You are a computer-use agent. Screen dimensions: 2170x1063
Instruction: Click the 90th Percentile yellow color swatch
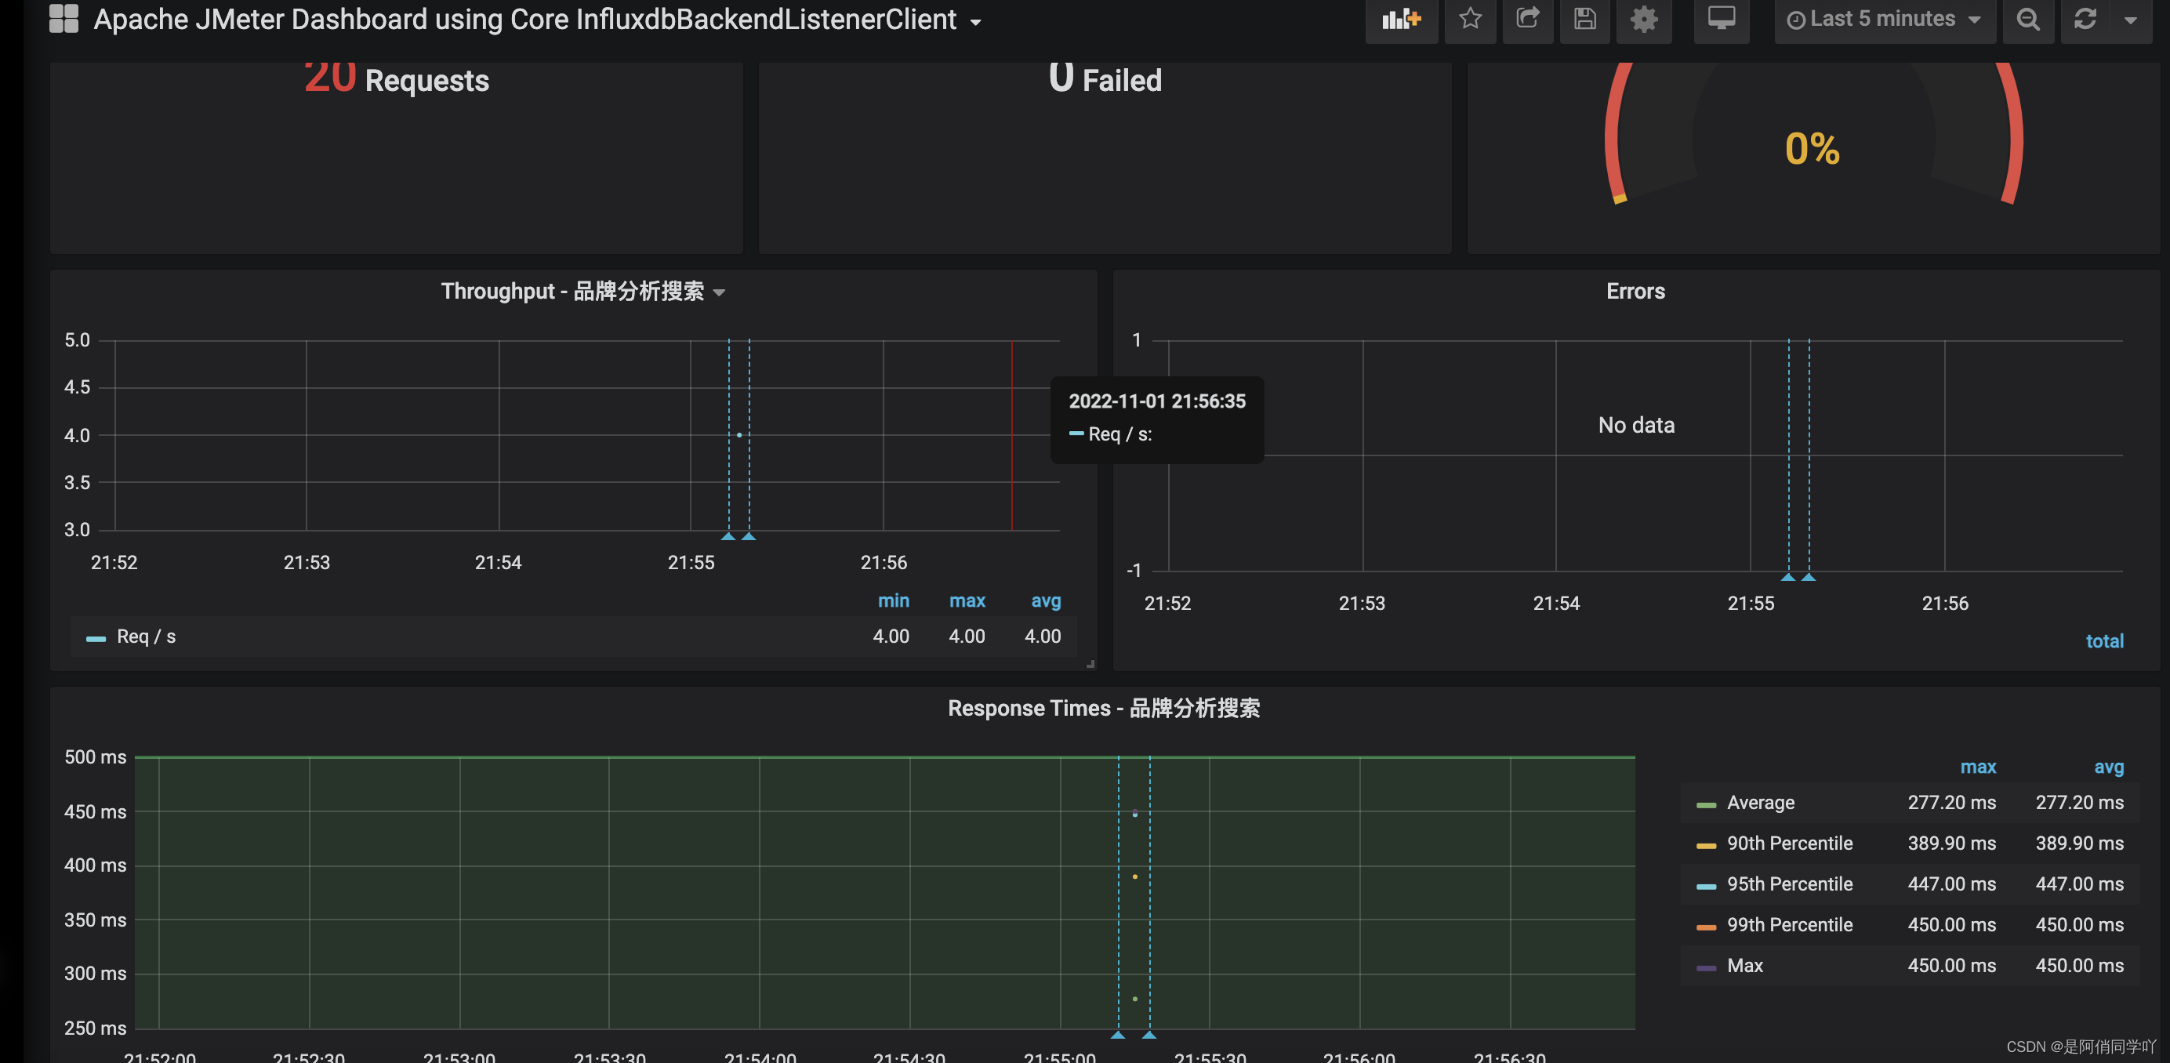1706,846
